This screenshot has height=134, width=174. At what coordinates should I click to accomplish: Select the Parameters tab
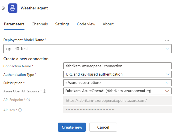coord(14,24)
